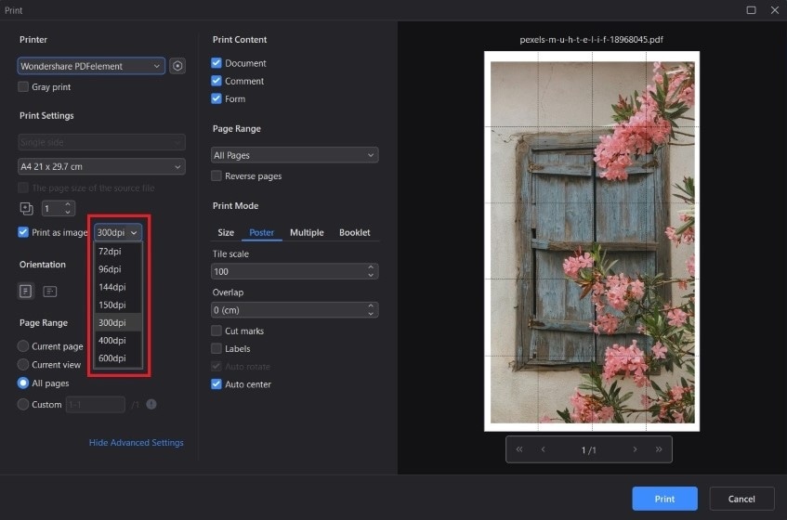Click the page preview thumbnail
Screen dimensions: 787x520
(x=591, y=241)
